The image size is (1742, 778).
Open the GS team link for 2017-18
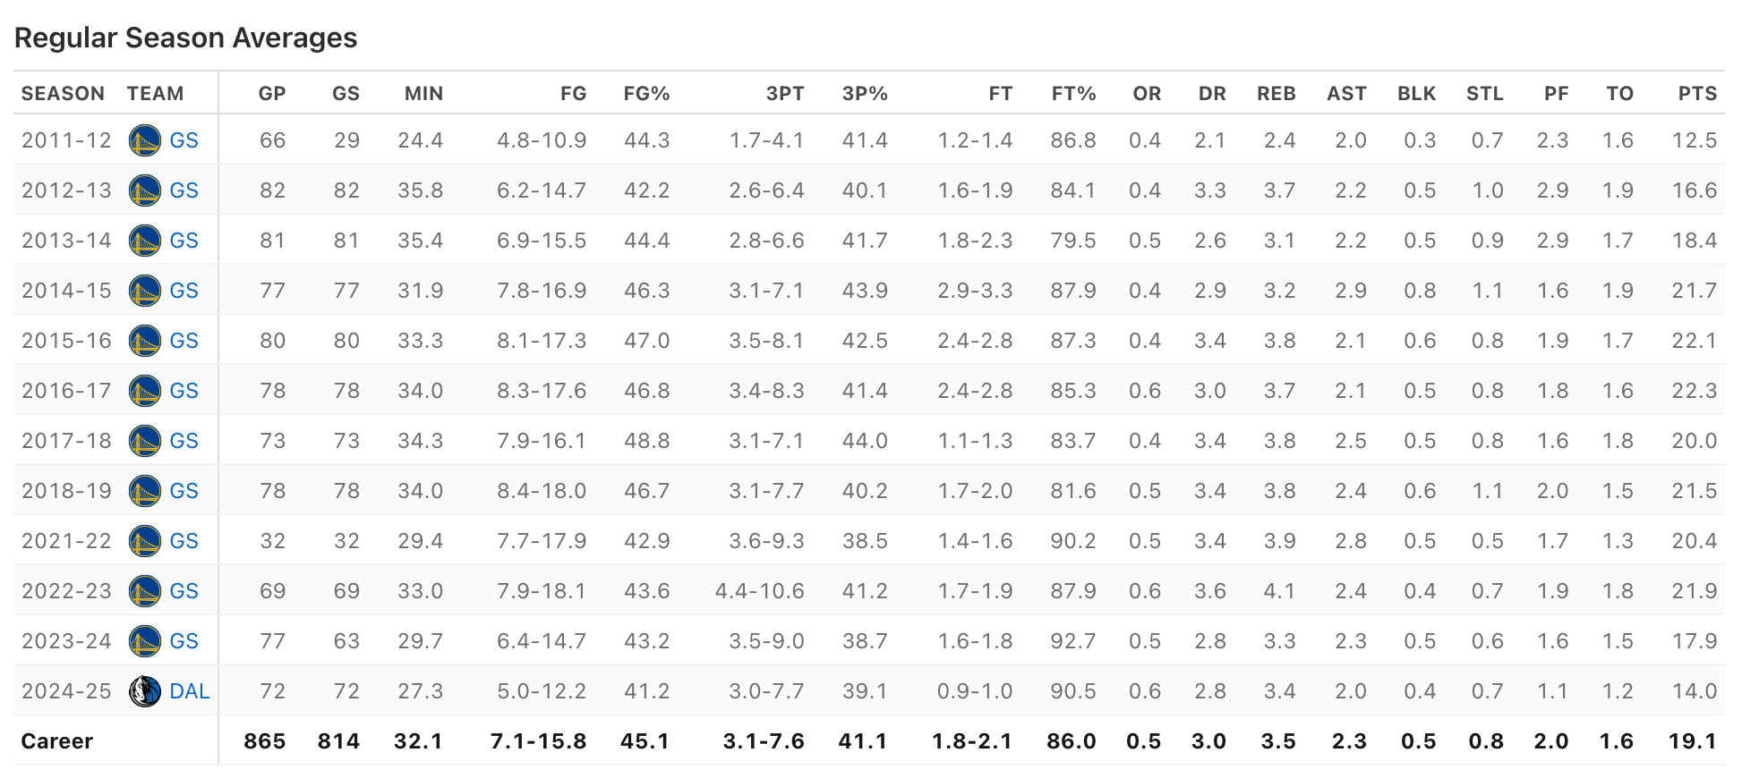point(184,441)
